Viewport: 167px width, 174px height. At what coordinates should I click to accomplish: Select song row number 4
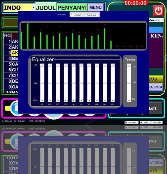pos(11,58)
